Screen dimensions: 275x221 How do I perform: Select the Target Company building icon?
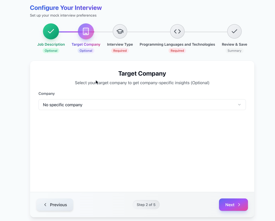point(86,31)
